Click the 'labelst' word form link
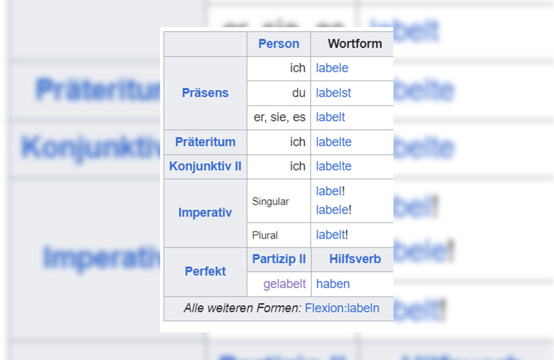The width and height of the screenshot is (554, 360). (x=334, y=93)
